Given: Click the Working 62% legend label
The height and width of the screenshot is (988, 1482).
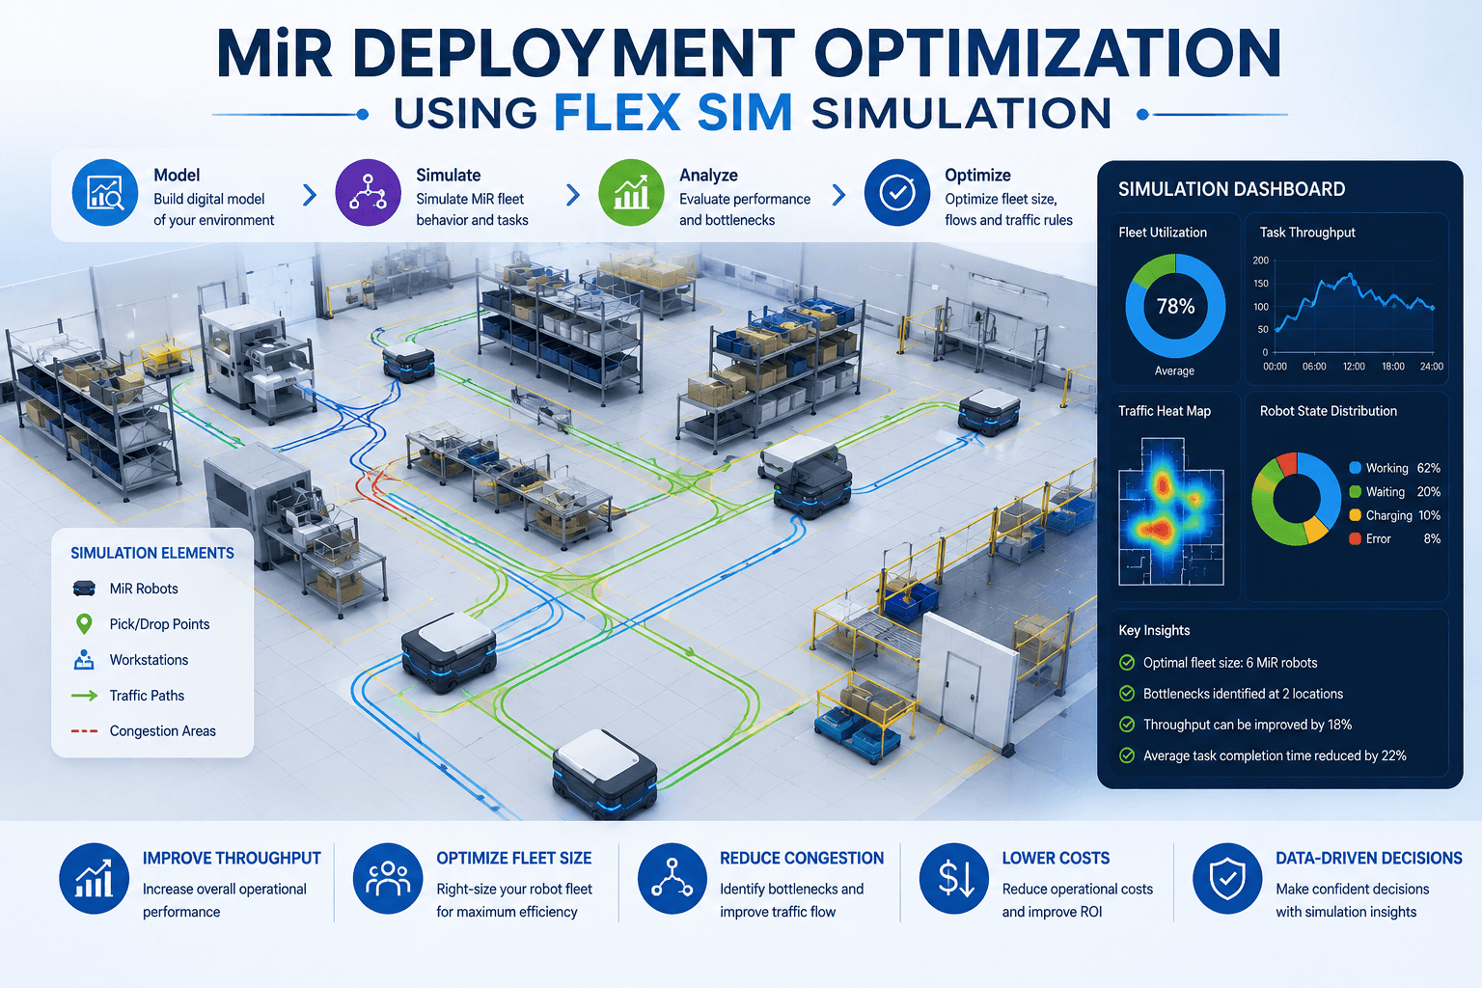Looking at the screenshot, I should (1403, 468).
